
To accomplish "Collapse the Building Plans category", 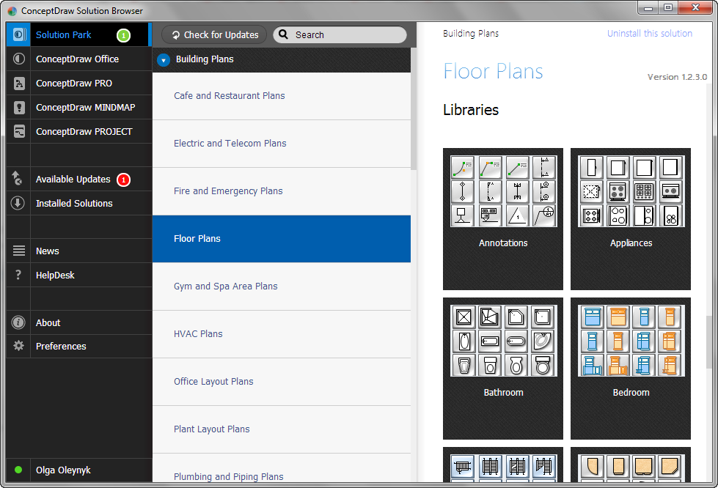I will (x=164, y=60).
